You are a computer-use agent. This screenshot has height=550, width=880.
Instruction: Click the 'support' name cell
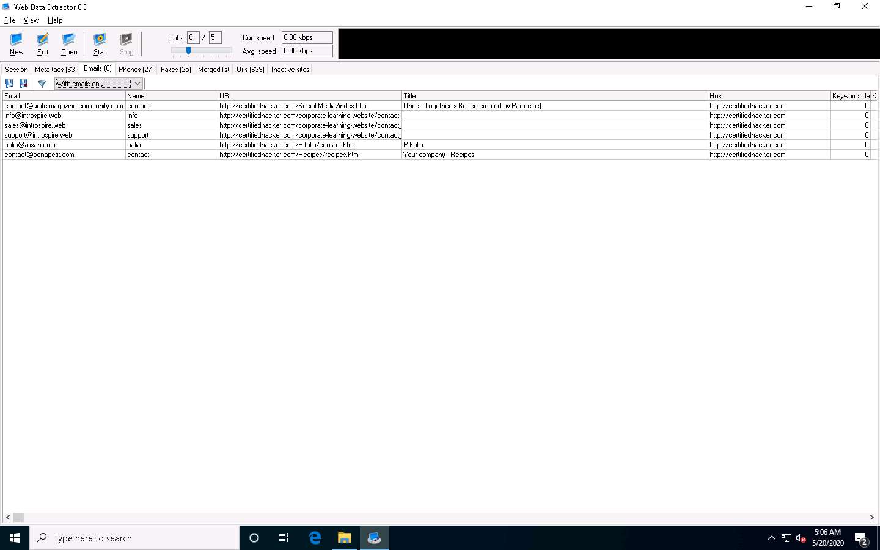pos(172,135)
